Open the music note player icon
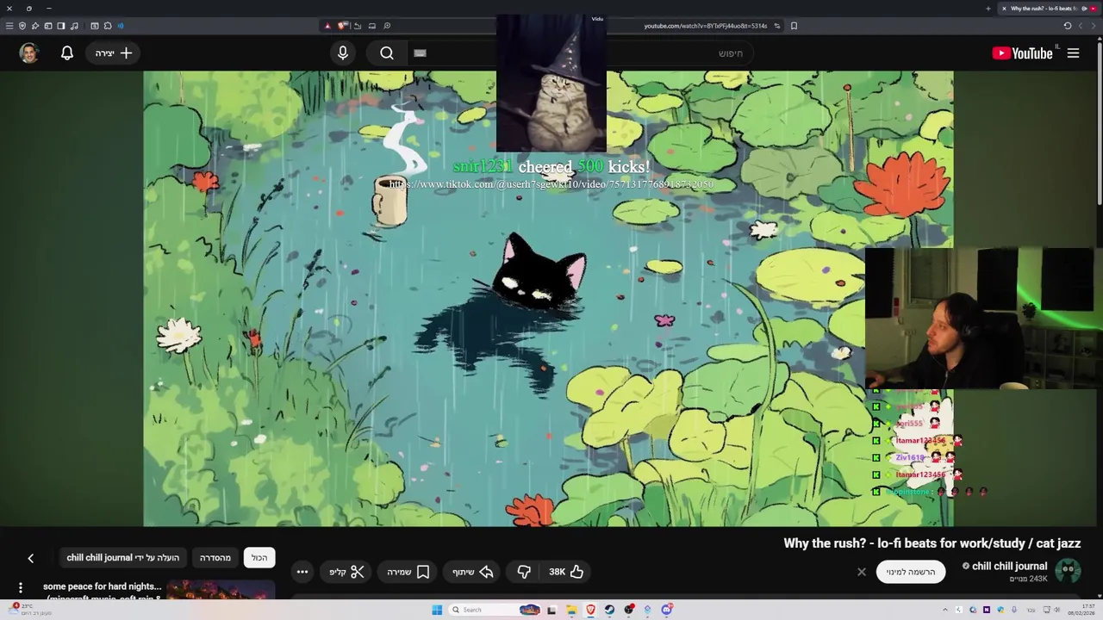 coord(74,26)
